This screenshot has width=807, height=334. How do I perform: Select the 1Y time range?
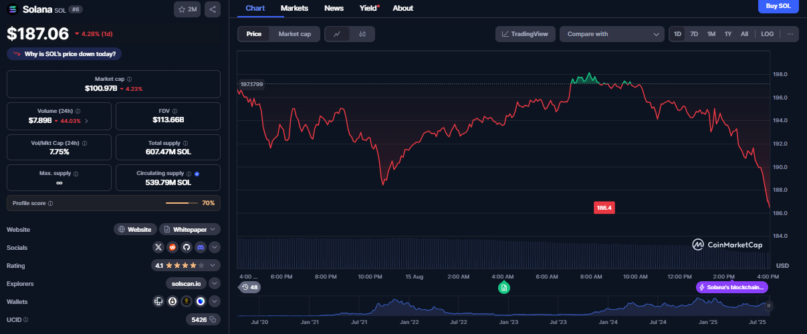pyautogui.click(x=728, y=34)
